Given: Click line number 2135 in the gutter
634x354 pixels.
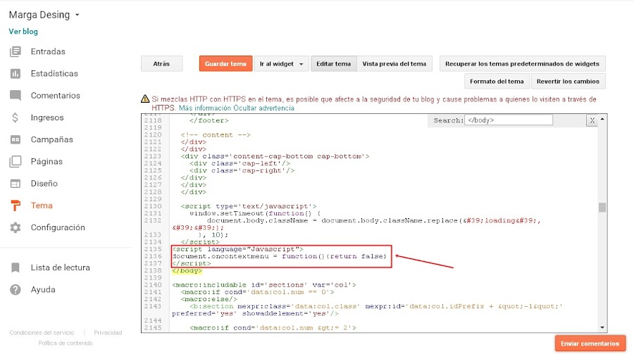Looking at the screenshot, I should tap(153, 249).
